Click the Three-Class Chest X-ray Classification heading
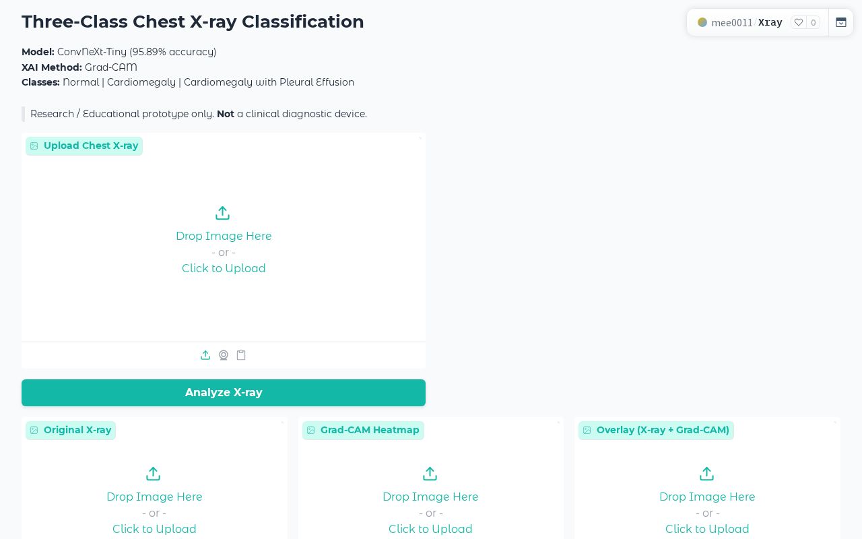 [193, 22]
